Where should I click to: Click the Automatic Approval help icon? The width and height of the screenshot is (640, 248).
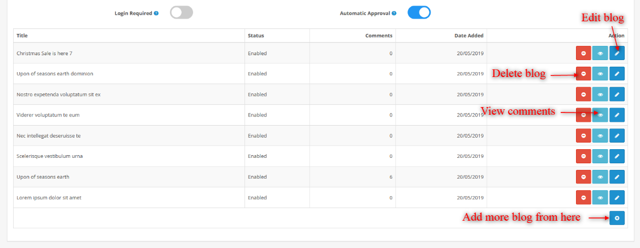click(x=394, y=13)
